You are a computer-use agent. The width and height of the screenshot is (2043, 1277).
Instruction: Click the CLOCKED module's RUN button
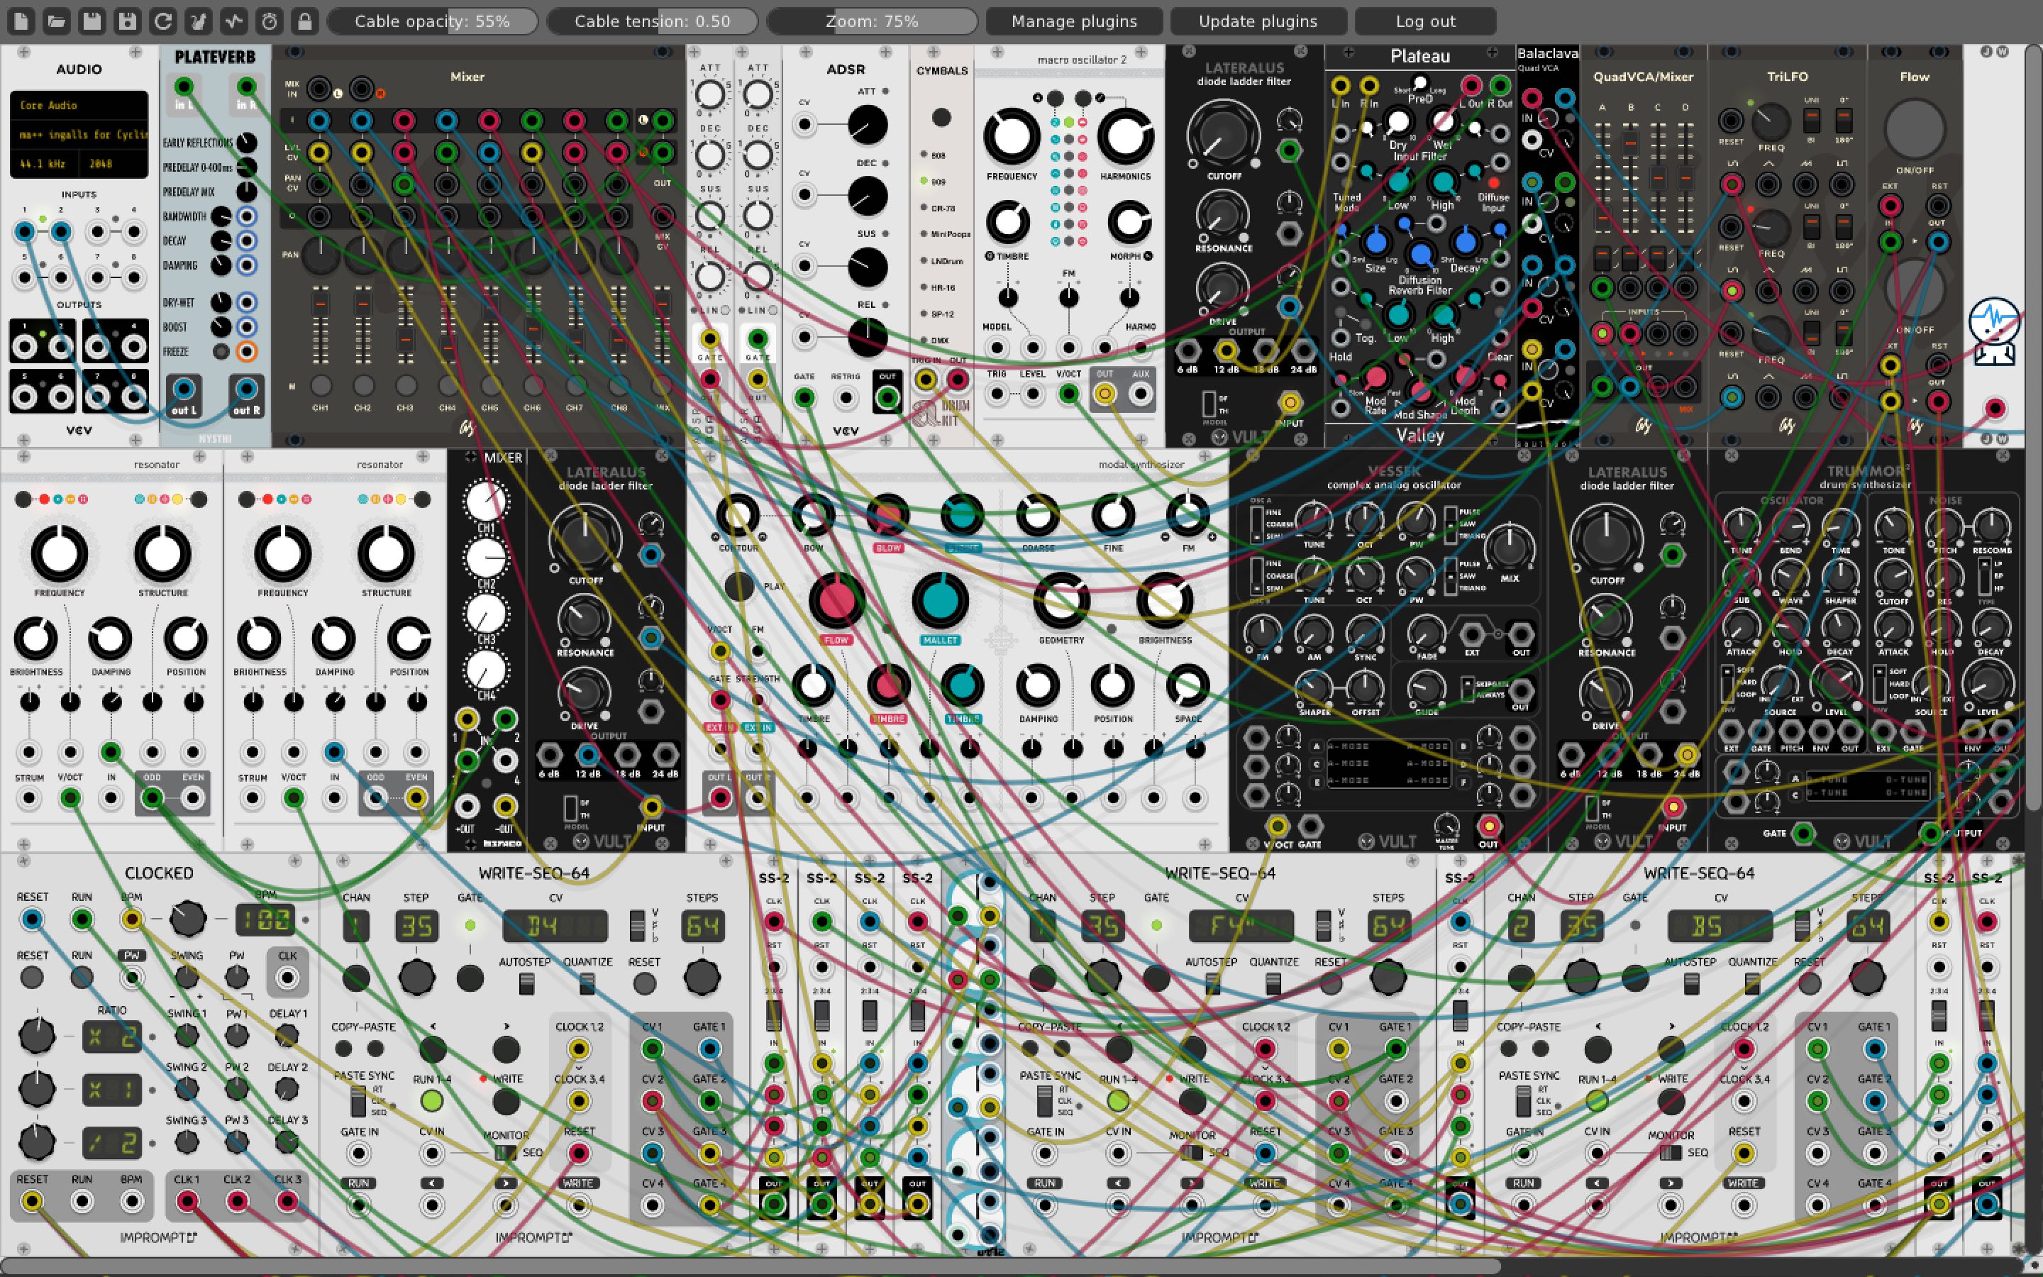coord(82,978)
